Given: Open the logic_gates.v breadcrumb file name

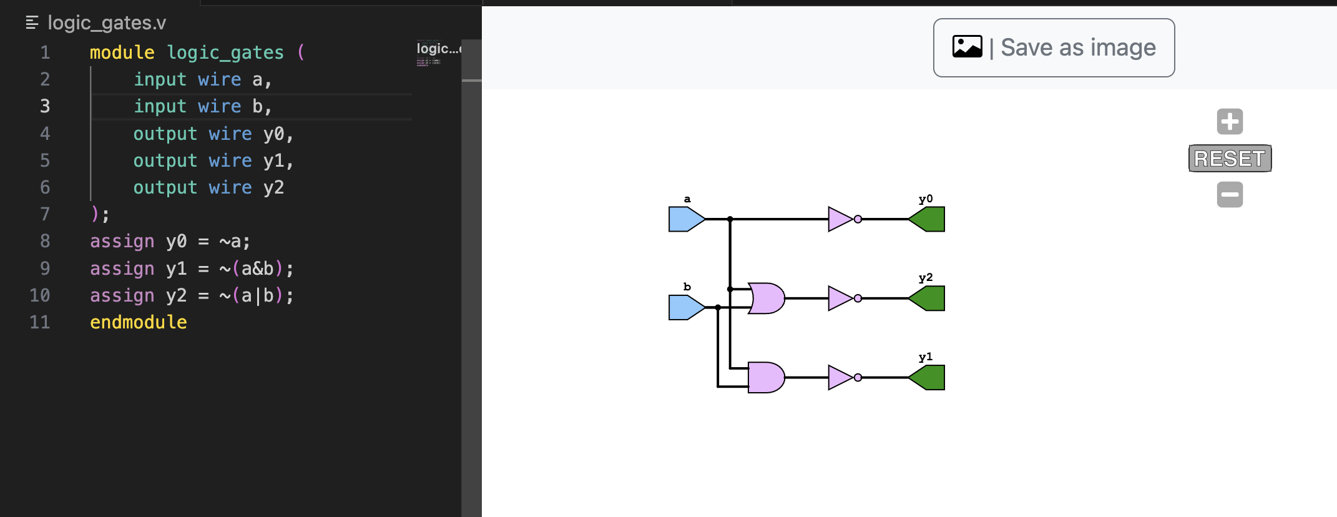Looking at the screenshot, I should tap(107, 23).
